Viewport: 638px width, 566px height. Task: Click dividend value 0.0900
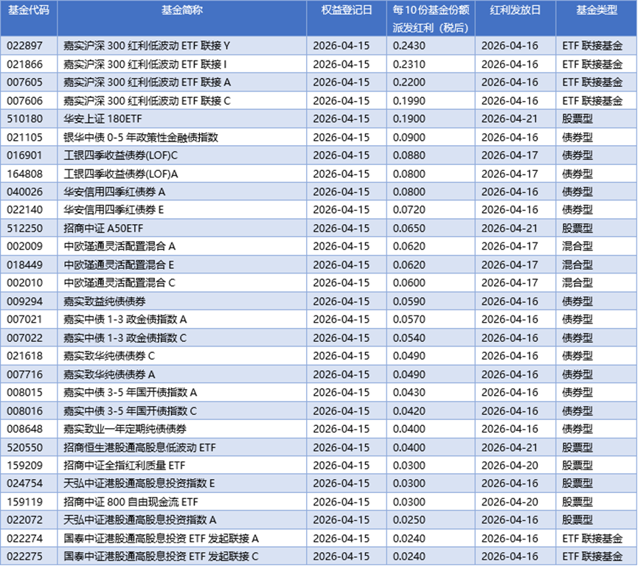tap(409, 137)
